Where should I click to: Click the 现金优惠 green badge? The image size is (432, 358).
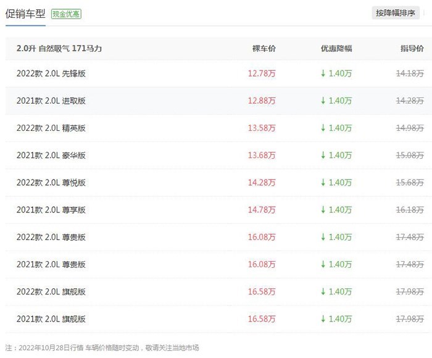(66, 14)
